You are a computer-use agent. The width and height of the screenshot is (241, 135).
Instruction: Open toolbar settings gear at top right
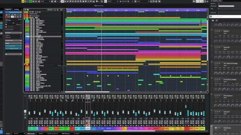click(x=207, y=1)
